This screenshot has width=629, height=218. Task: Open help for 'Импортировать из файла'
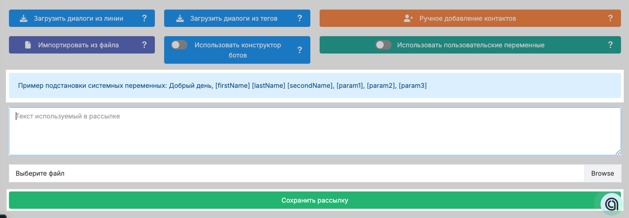pos(144,45)
